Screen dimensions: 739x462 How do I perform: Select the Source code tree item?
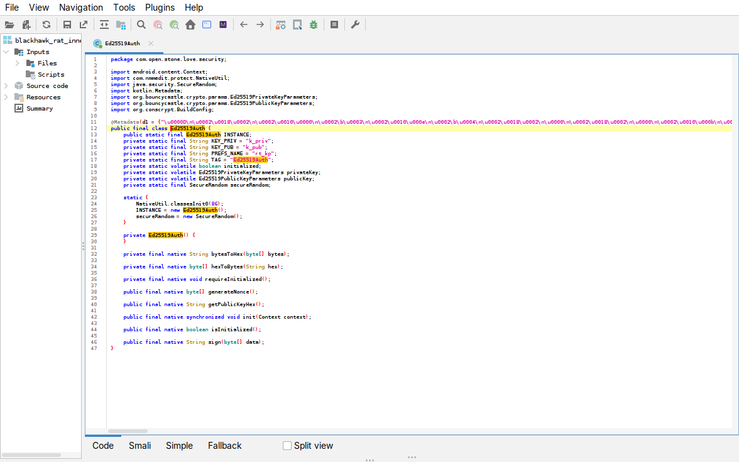[47, 85]
